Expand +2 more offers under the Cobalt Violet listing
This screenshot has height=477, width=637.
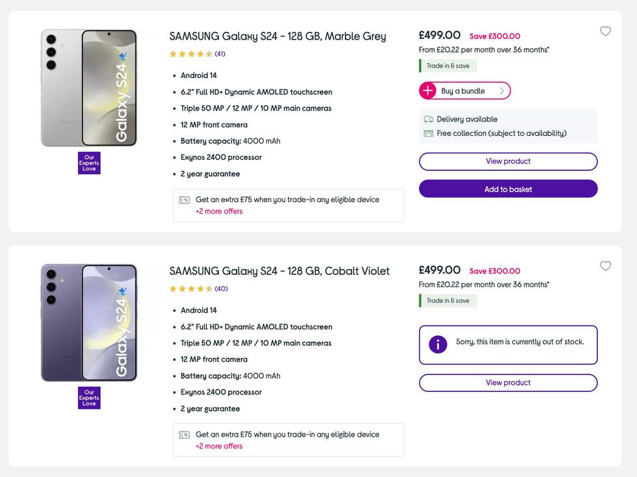coord(219,446)
